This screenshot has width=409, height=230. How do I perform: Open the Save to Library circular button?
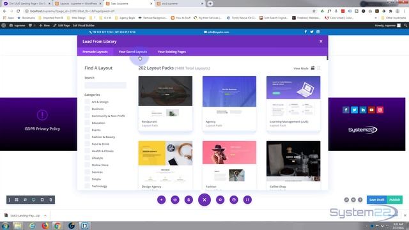(175, 200)
